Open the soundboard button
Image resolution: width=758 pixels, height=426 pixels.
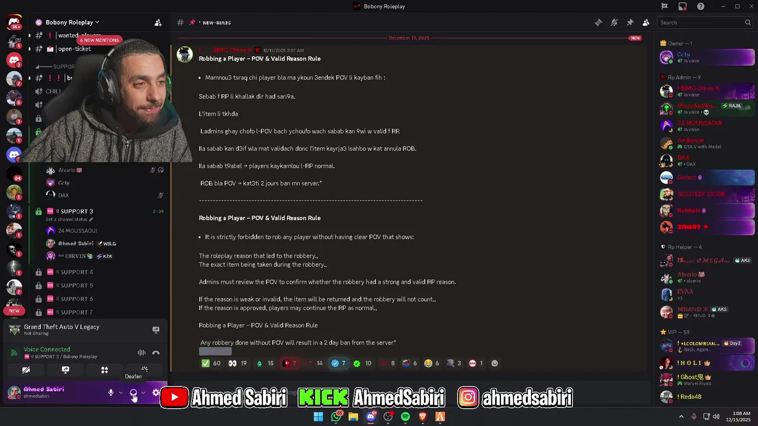pos(144,370)
